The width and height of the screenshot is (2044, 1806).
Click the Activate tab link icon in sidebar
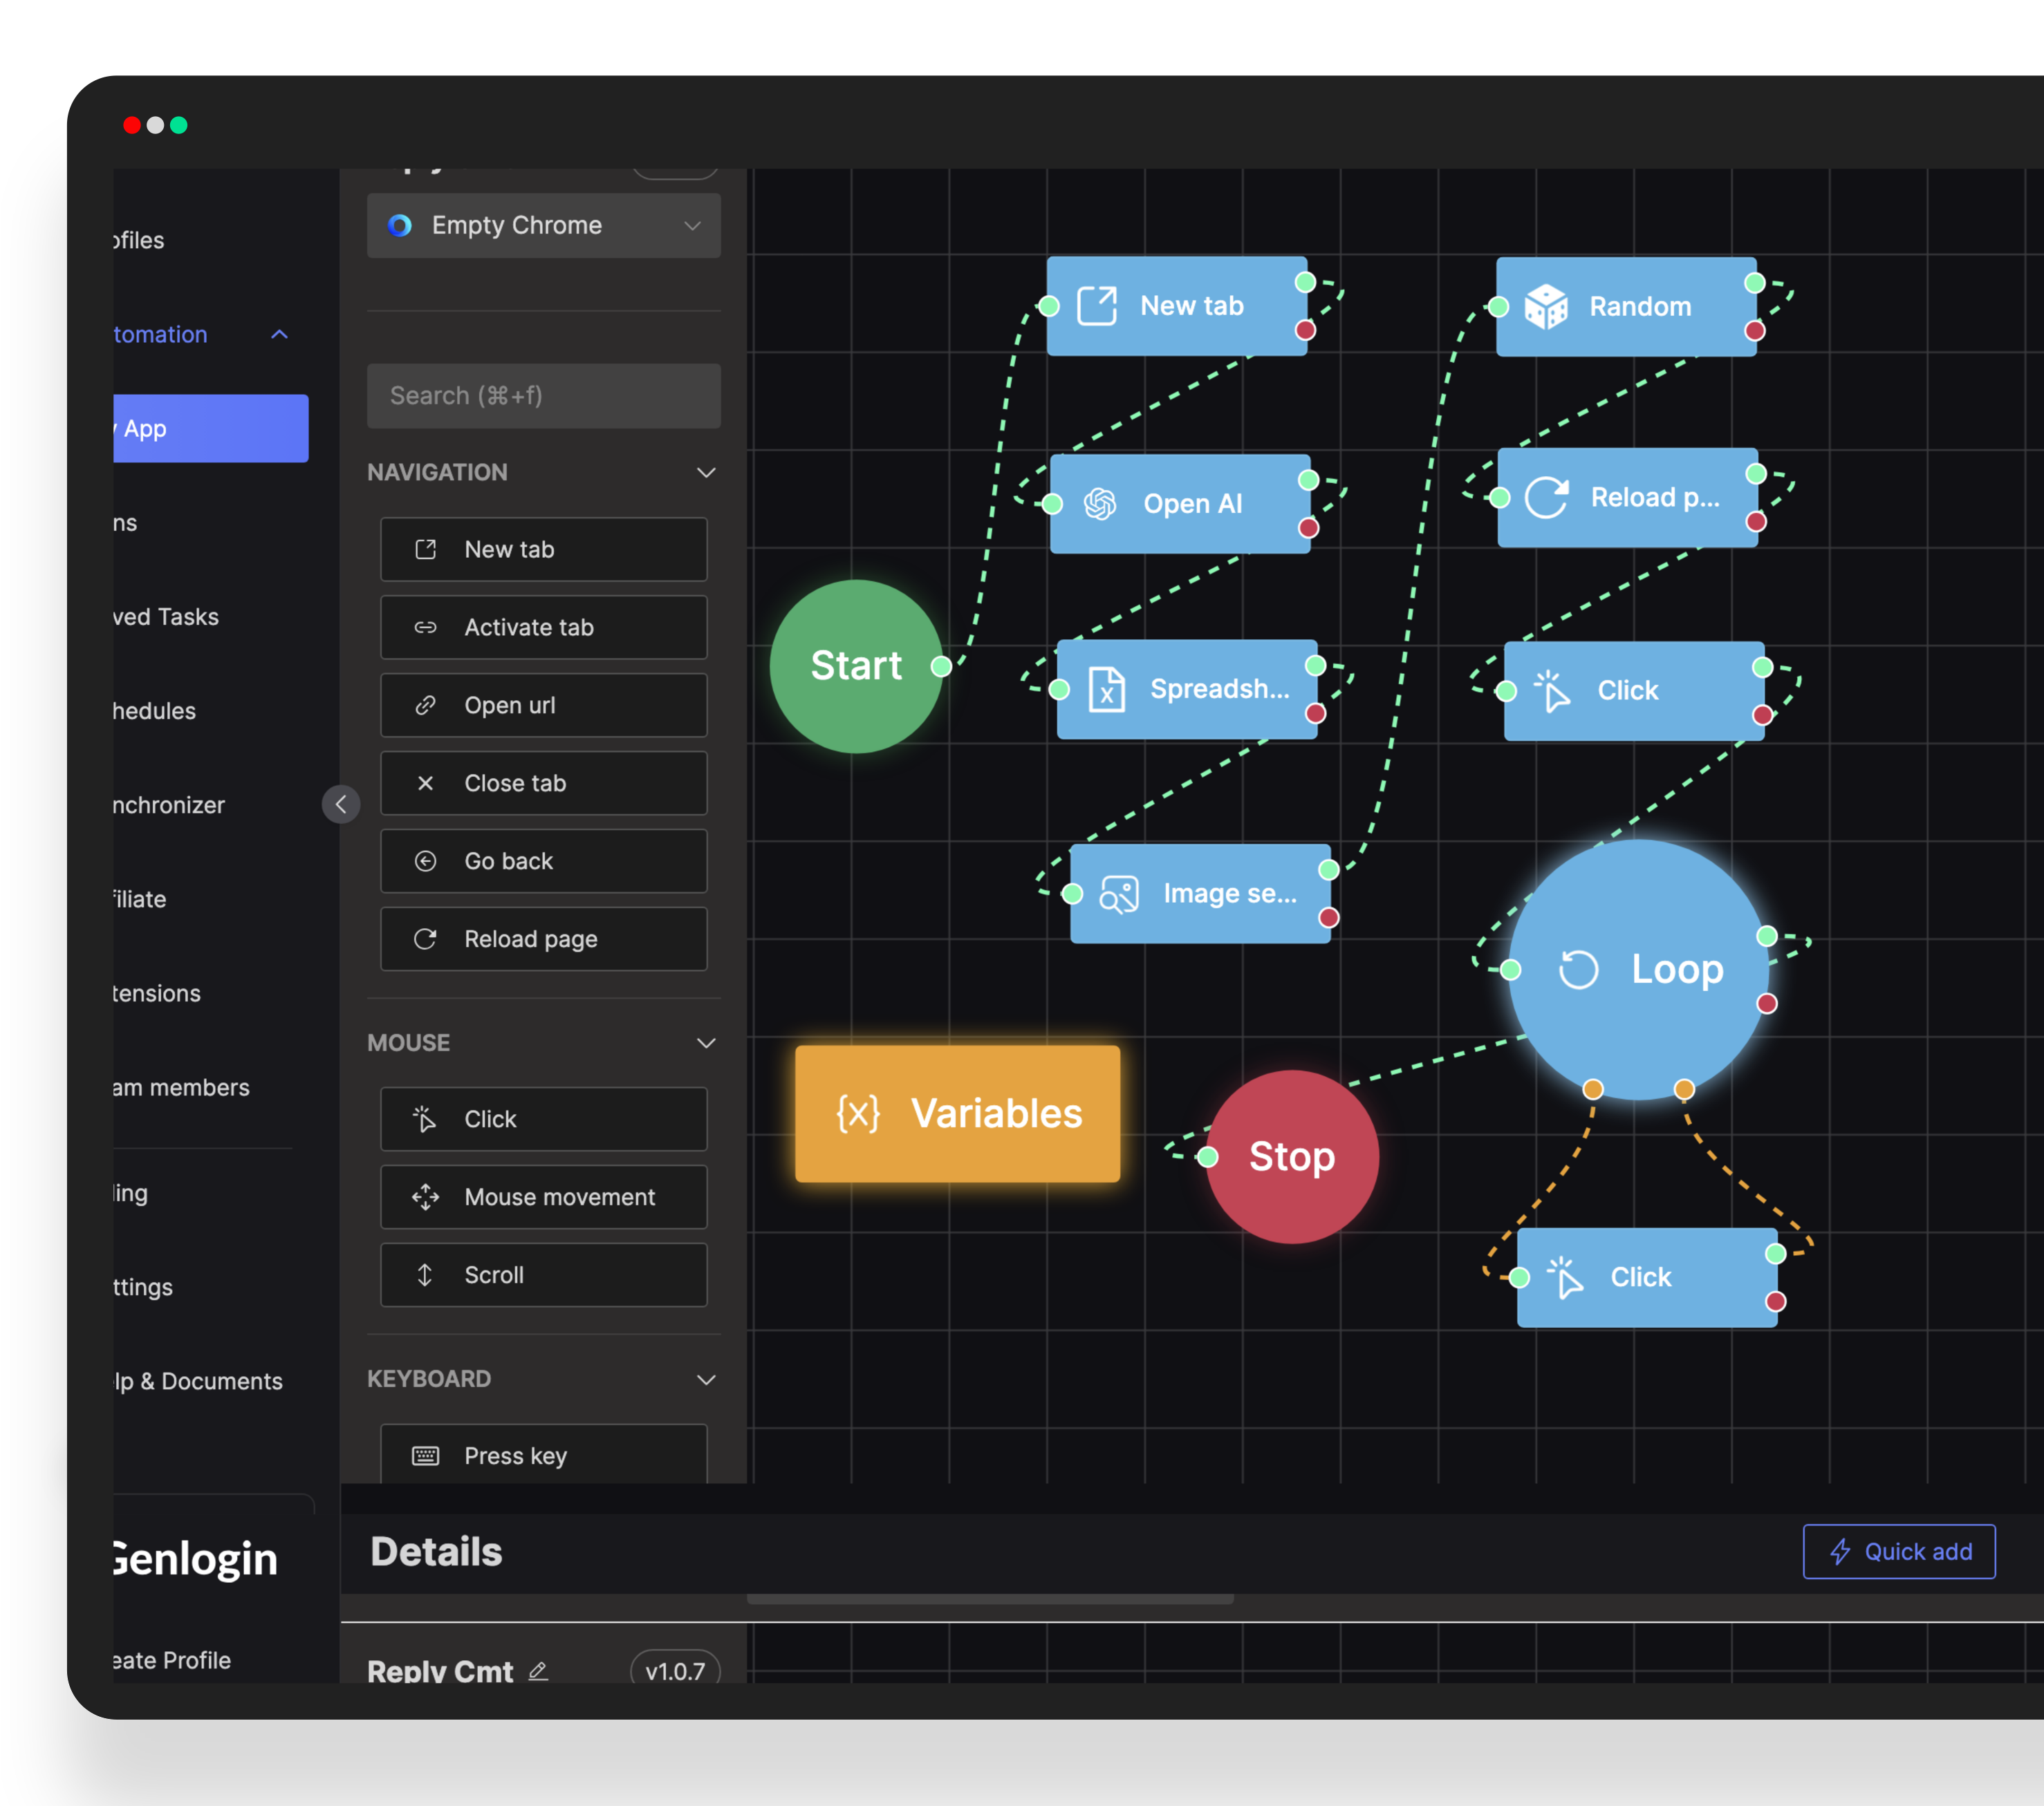coord(425,628)
